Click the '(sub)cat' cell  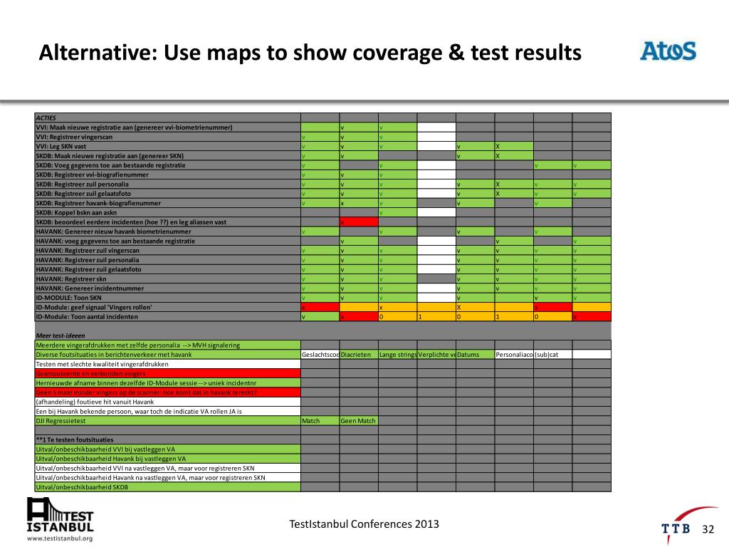pyautogui.click(x=552, y=355)
